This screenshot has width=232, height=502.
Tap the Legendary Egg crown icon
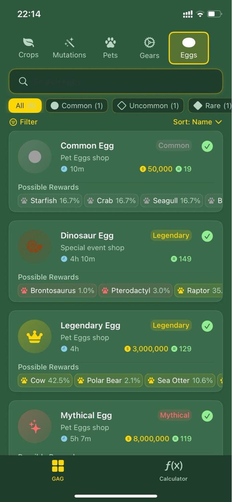coord(35,336)
